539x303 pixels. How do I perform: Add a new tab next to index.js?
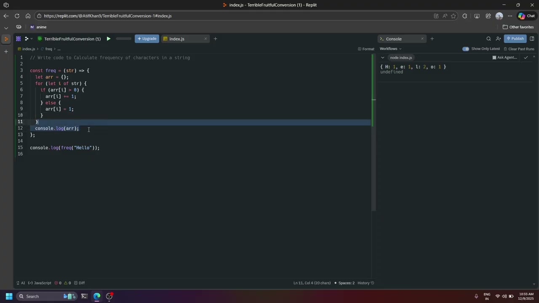(215, 39)
